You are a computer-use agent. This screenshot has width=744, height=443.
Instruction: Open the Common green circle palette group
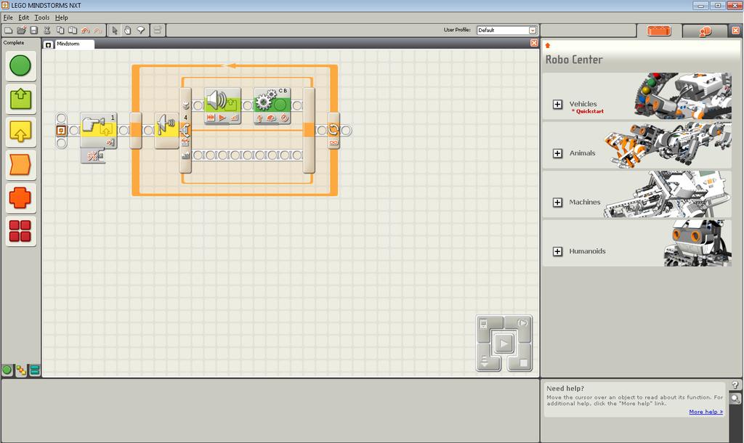click(20, 65)
